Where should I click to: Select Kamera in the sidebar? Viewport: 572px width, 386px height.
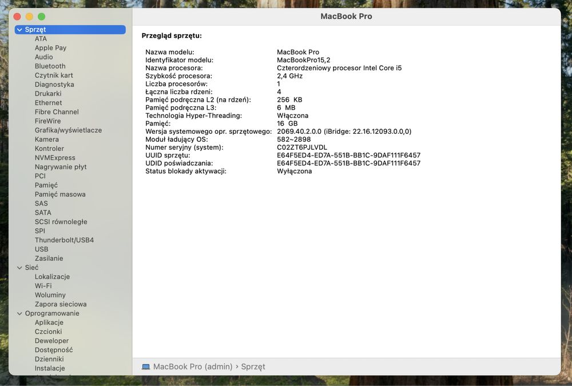coord(47,140)
